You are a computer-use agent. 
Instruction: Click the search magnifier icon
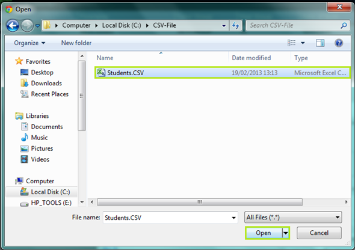pyautogui.click(x=344, y=26)
